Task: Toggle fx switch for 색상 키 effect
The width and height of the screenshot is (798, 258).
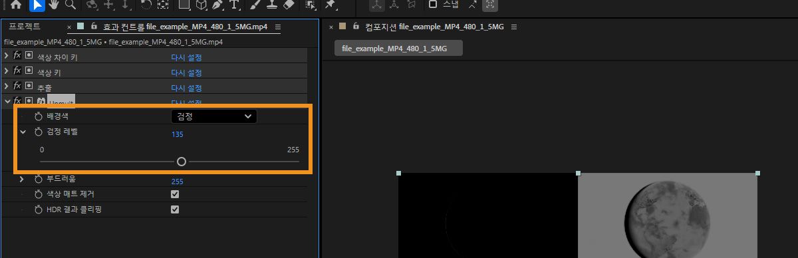Action: [x=17, y=71]
